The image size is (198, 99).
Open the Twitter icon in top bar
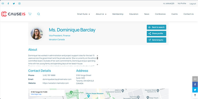(x=14, y=3)
